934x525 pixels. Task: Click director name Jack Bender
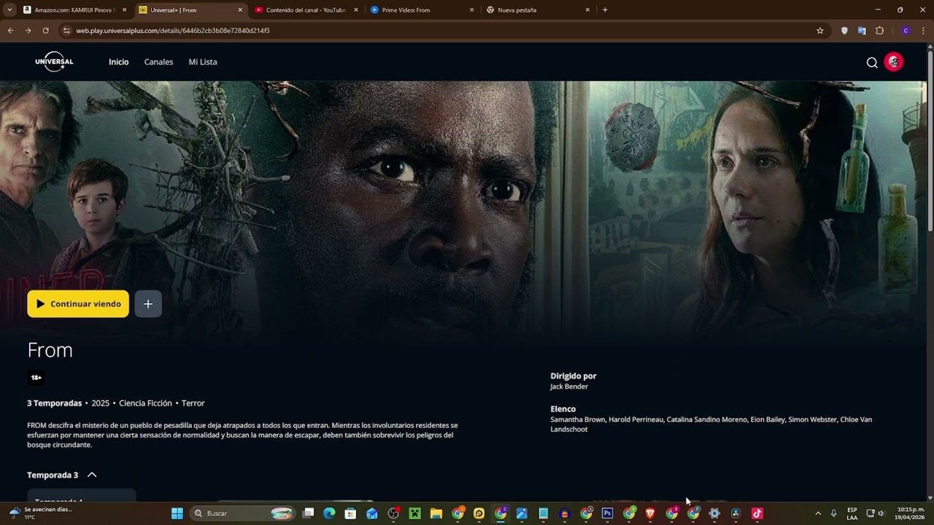[x=569, y=386]
